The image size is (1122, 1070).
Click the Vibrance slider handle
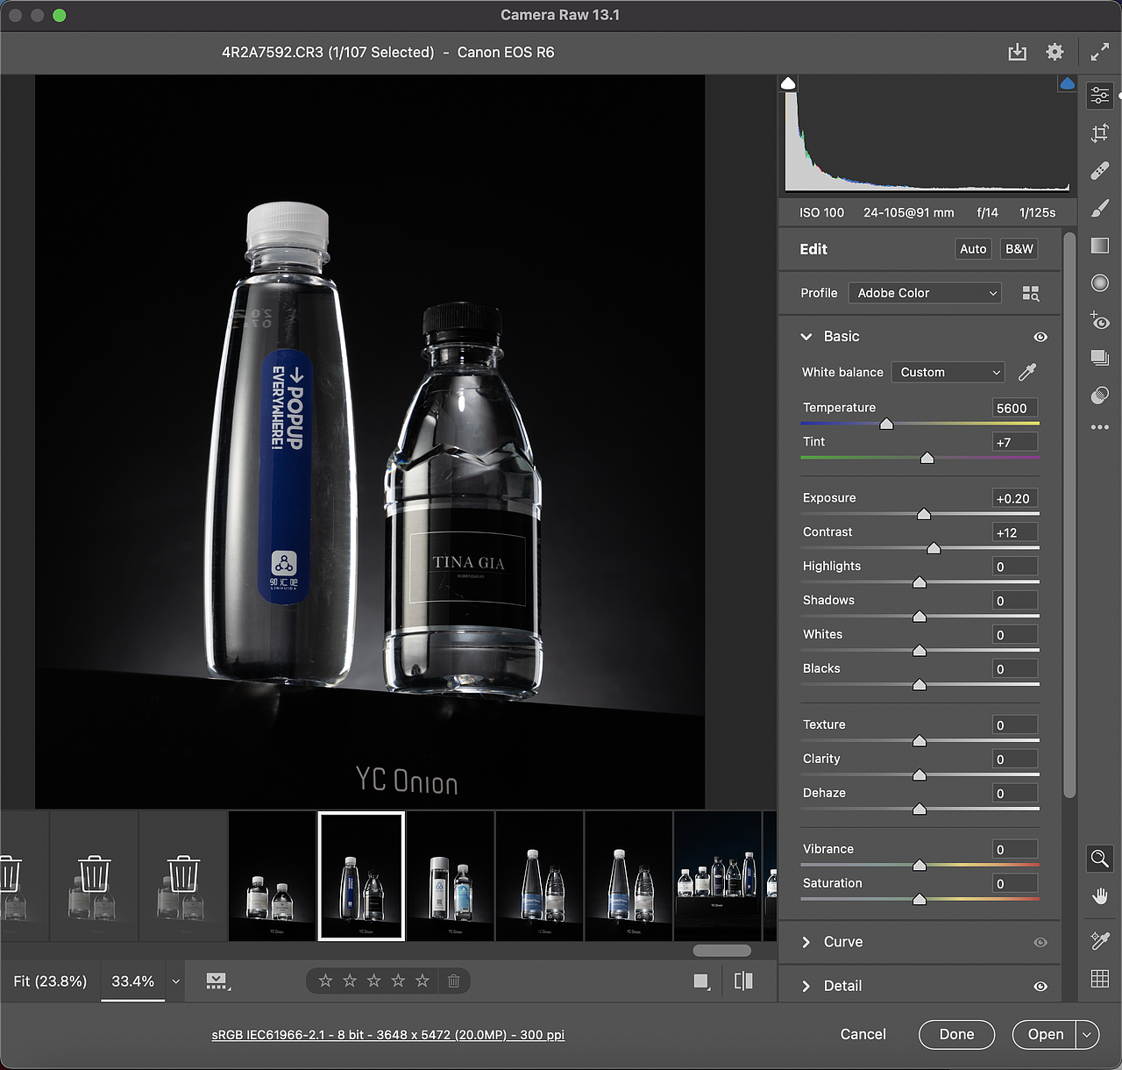pyautogui.click(x=920, y=866)
